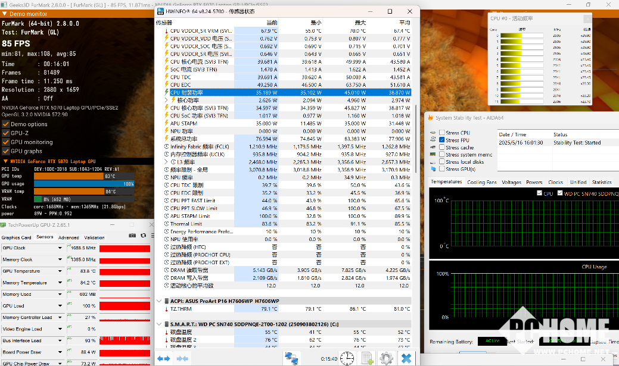Screen dimensions: 619x366
Task: Click the blue X close sensors icon in HWiNFO
Action: point(406,358)
